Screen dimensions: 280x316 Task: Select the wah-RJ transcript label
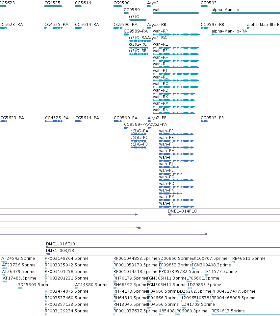(x=160, y=70)
